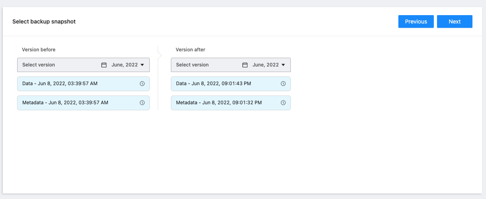The width and height of the screenshot is (486, 199).
Task: Click the Version before label
Action: pyautogui.click(x=39, y=50)
